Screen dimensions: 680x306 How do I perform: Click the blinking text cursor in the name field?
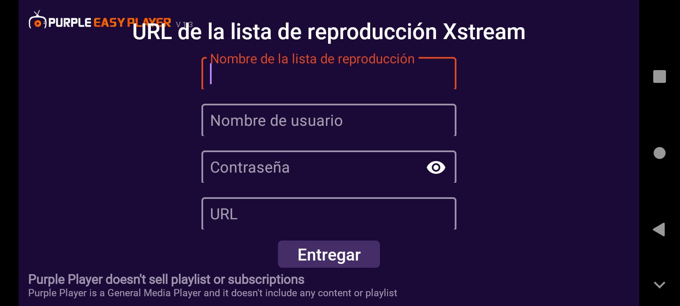[x=211, y=74]
